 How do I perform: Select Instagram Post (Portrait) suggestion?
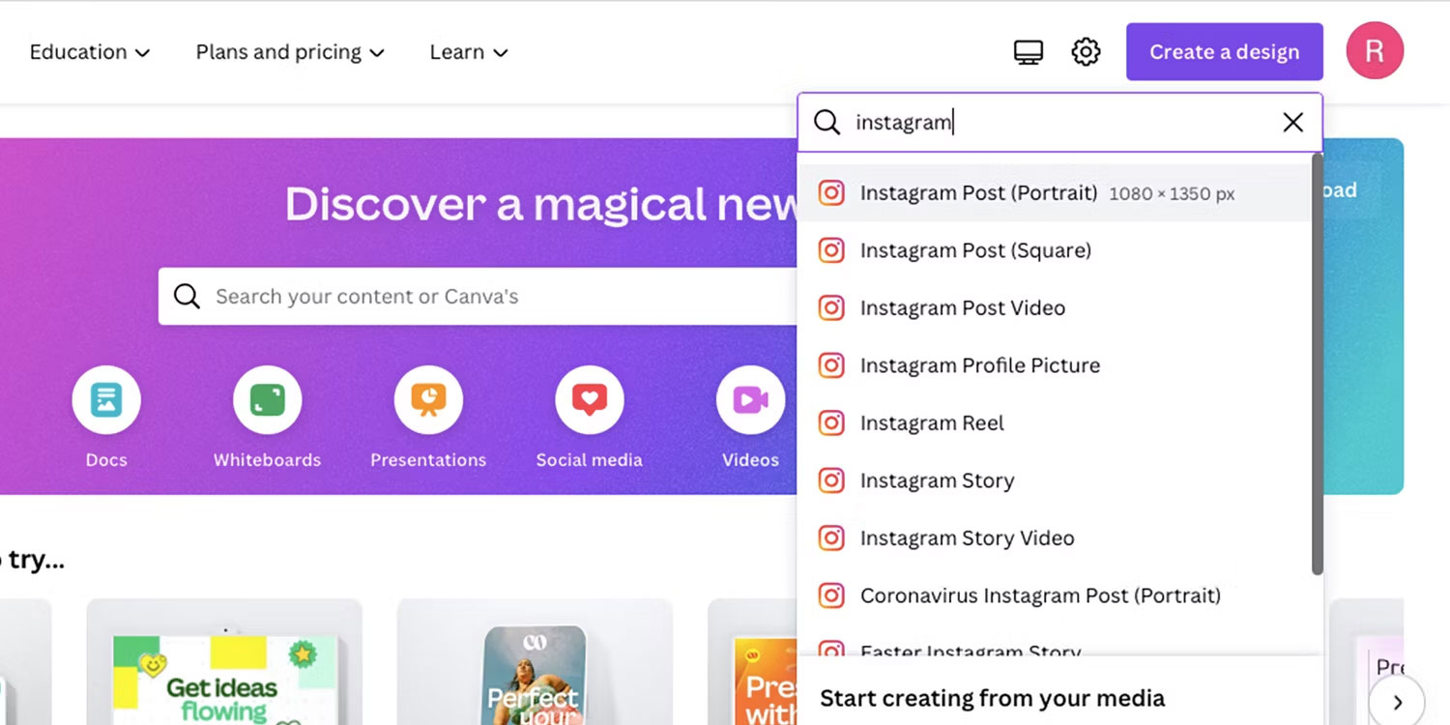979,192
